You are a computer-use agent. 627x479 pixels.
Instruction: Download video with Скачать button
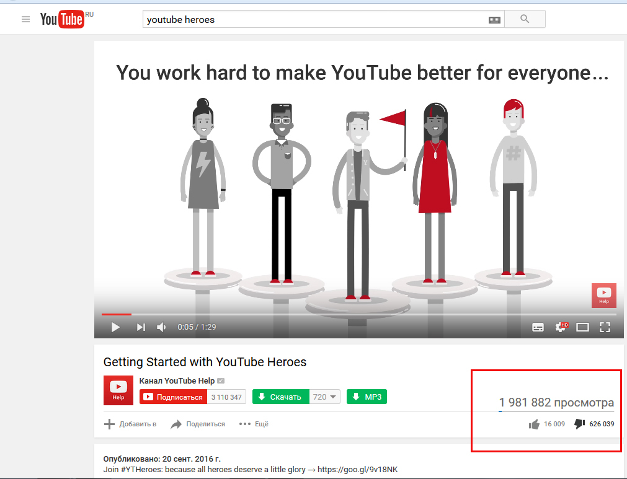click(281, 397)
